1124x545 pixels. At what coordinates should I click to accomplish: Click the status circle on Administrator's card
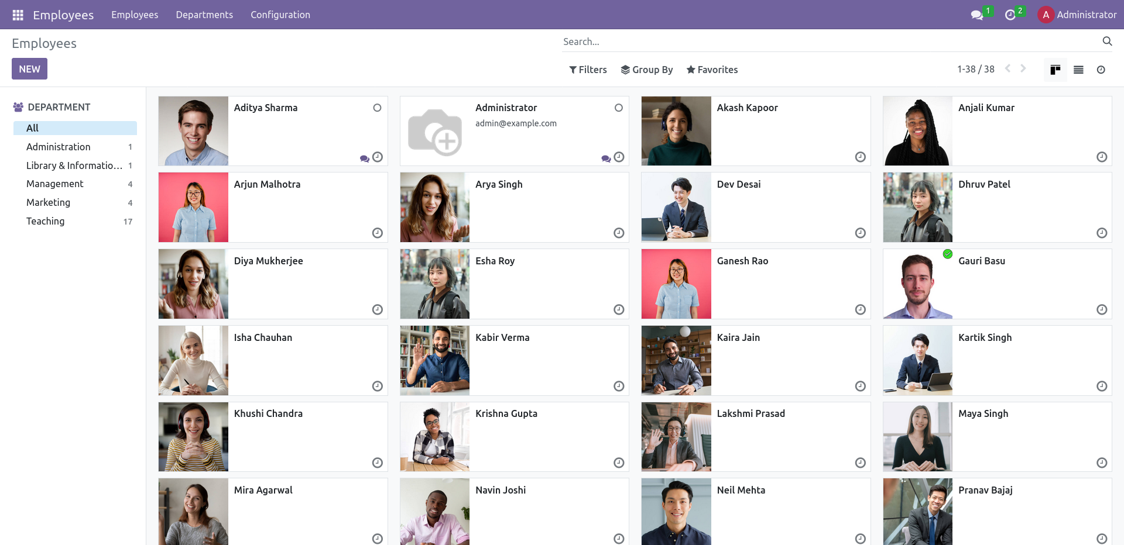pyautogui.click(x=619, y=108)
